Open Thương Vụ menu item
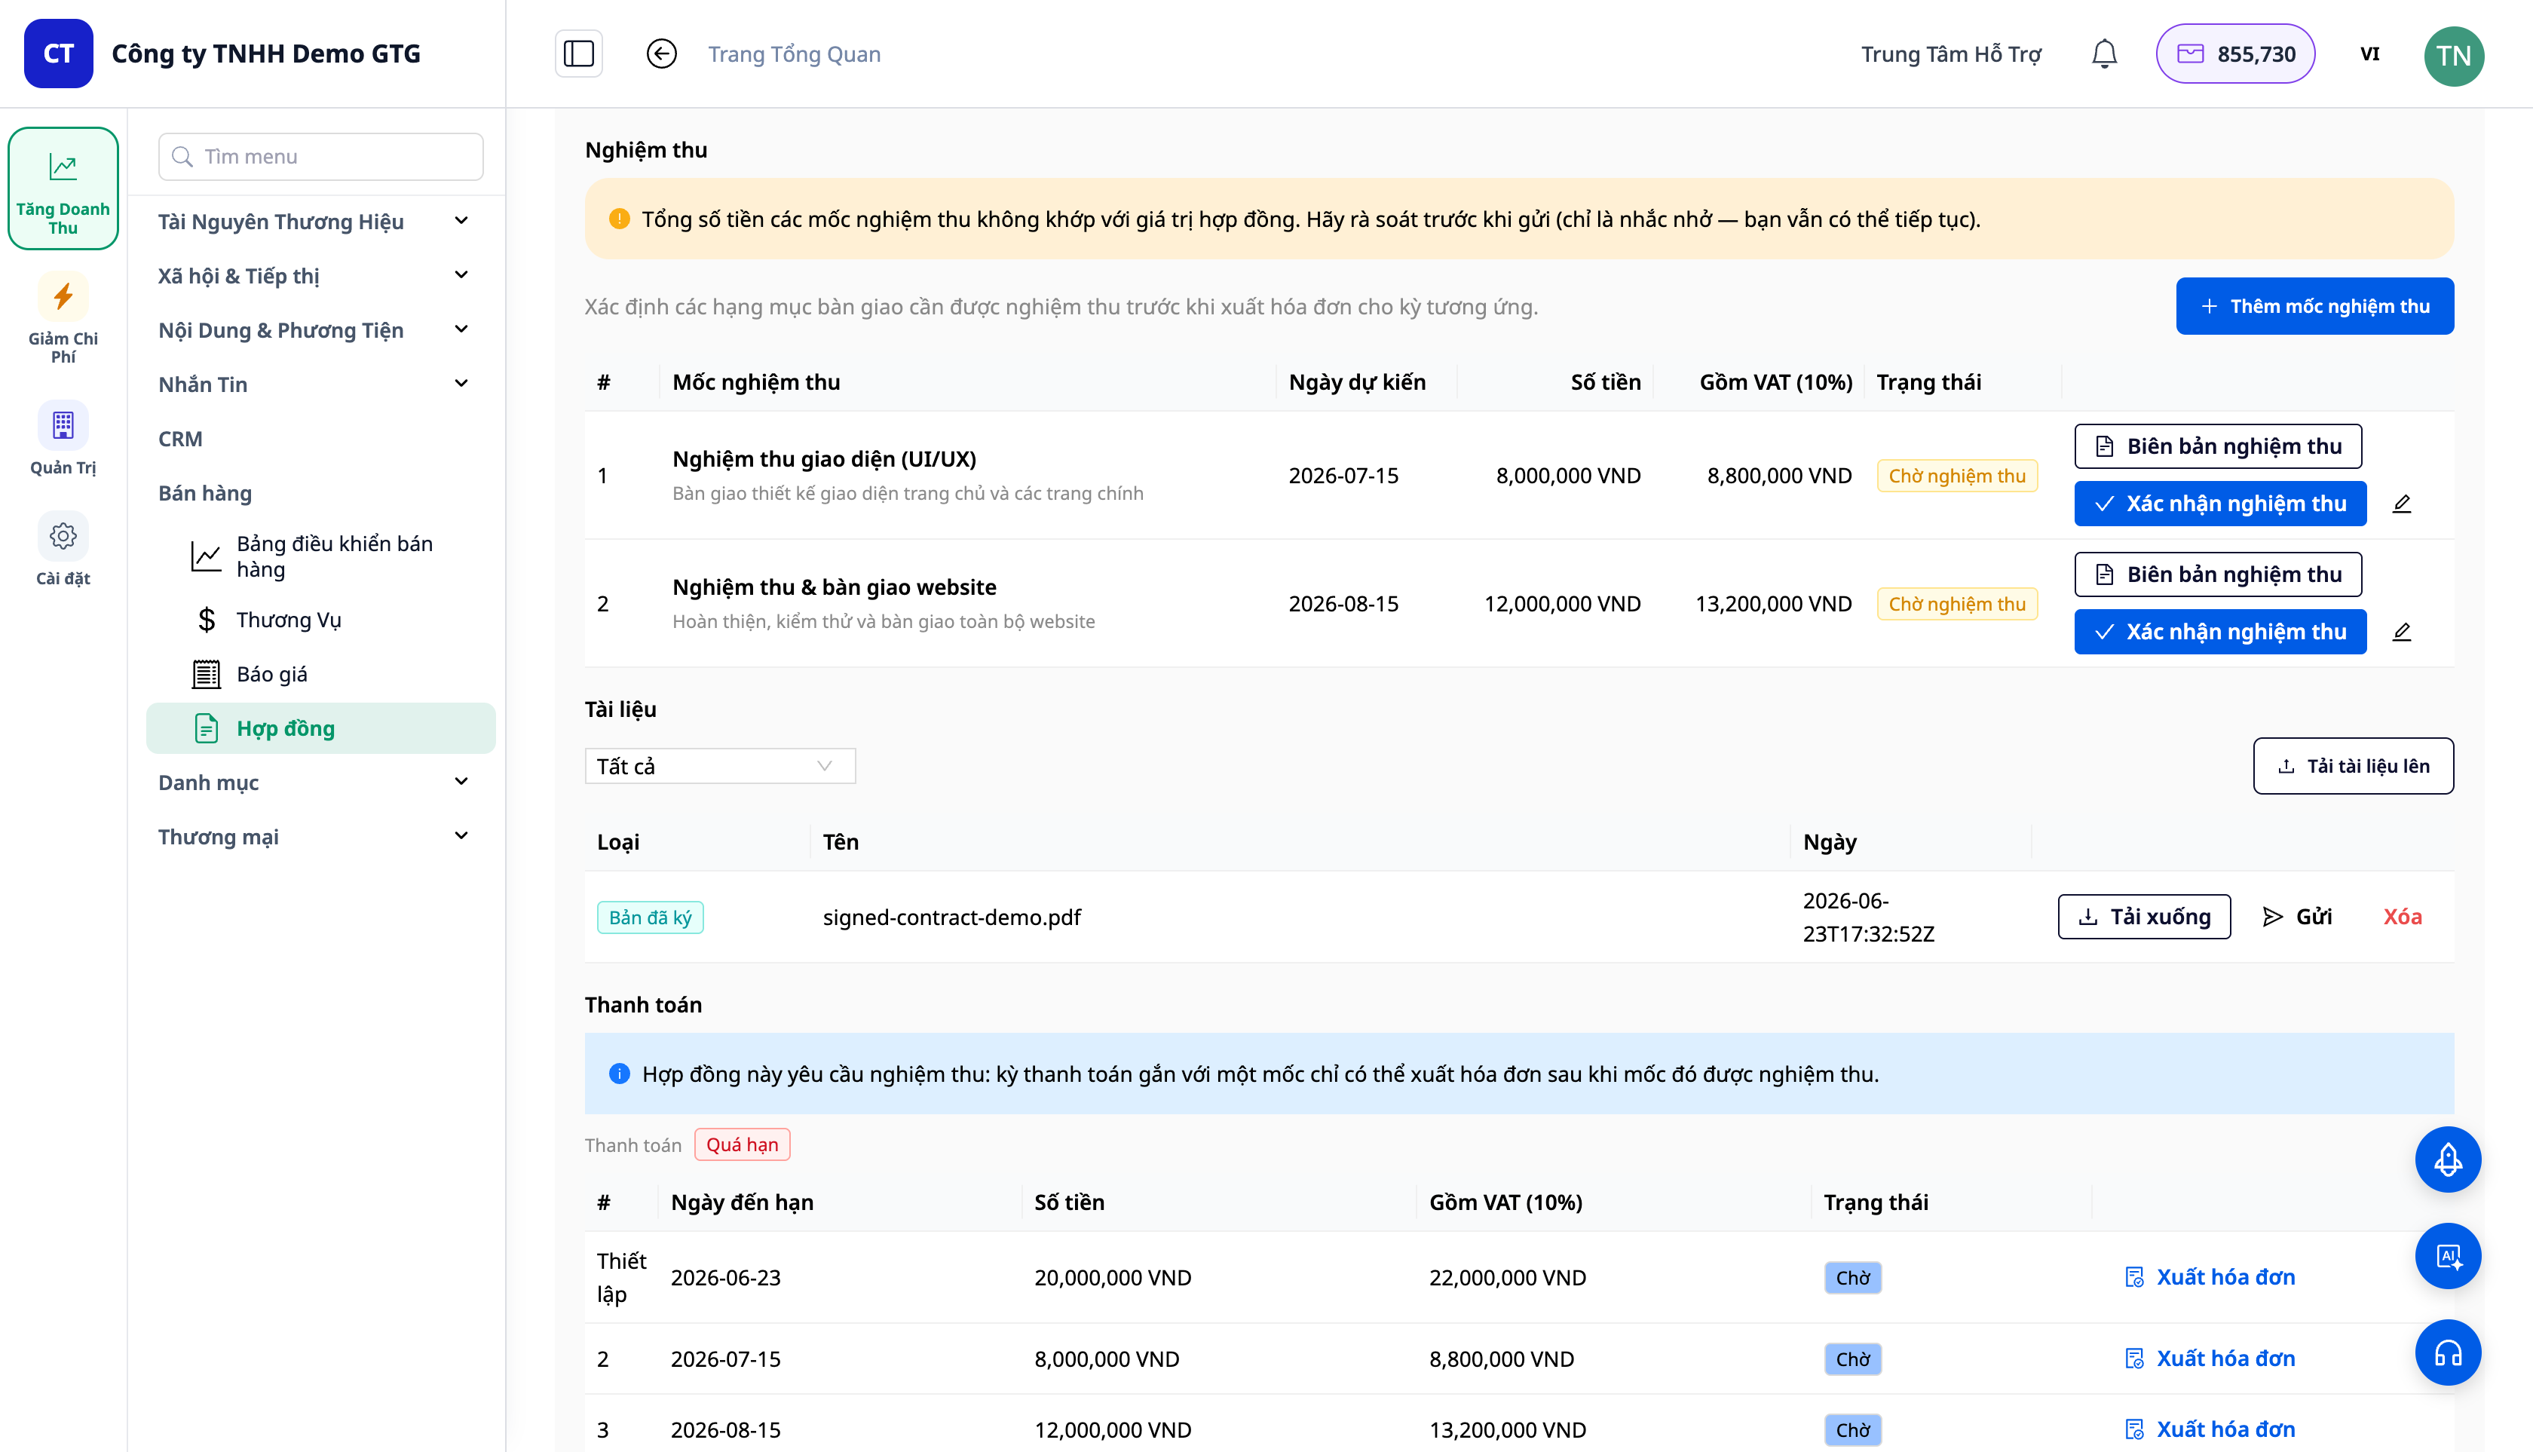 321,620
